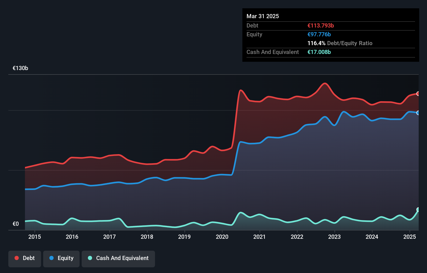Image resolution: width=427 pixels, height=273 pixels.
Task: Click the Debt value €113.793b
Action: tap(321, 25)
